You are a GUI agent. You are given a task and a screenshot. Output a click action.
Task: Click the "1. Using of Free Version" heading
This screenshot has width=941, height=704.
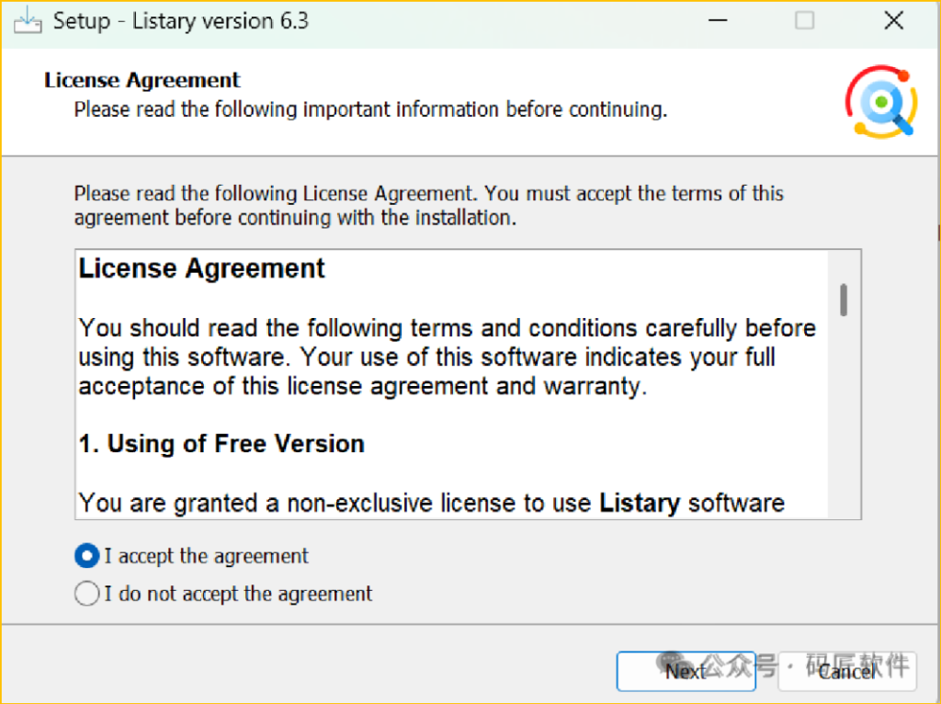tap(221, 444)
